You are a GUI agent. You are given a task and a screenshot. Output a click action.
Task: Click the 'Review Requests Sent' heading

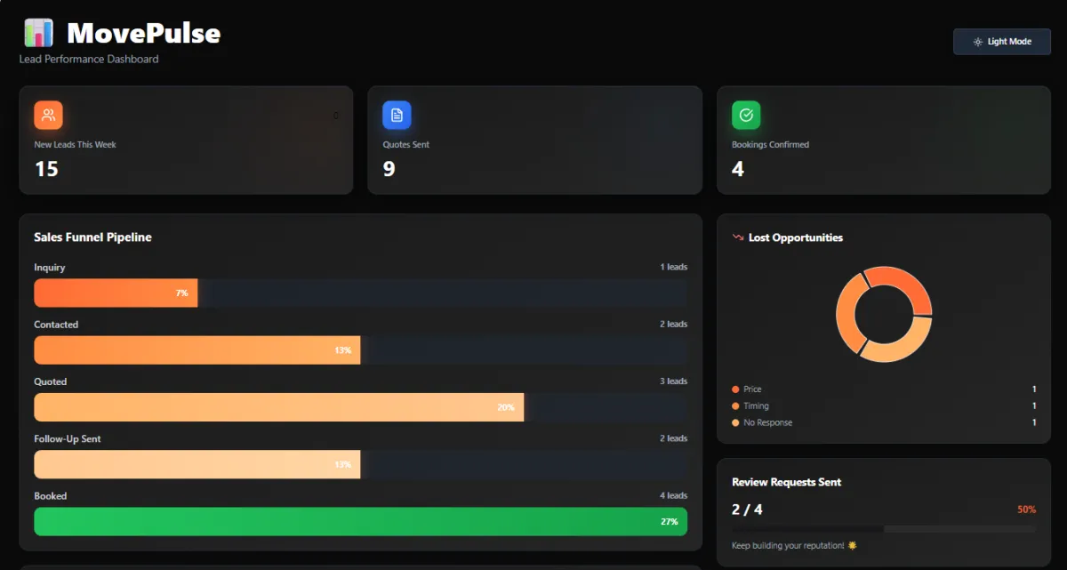pyautogui.click(x=786, y=482)
